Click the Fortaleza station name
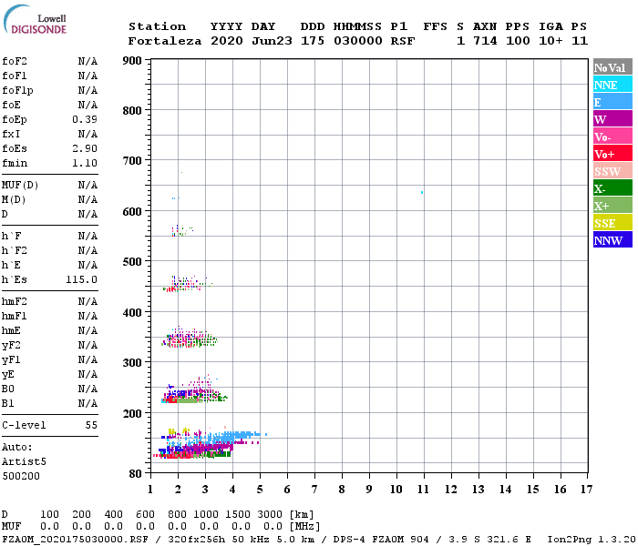638x546 pixels. (x=165, y=41)
